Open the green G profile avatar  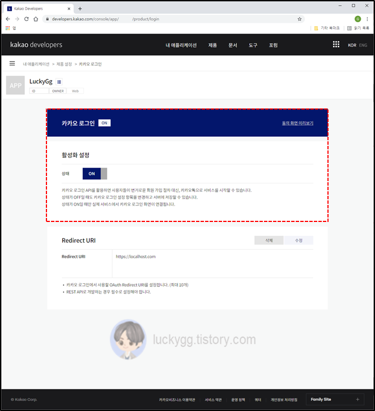[358, 19]
